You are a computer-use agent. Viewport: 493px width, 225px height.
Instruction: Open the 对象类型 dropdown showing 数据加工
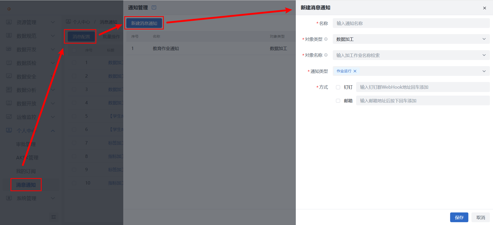coord(411,39)
